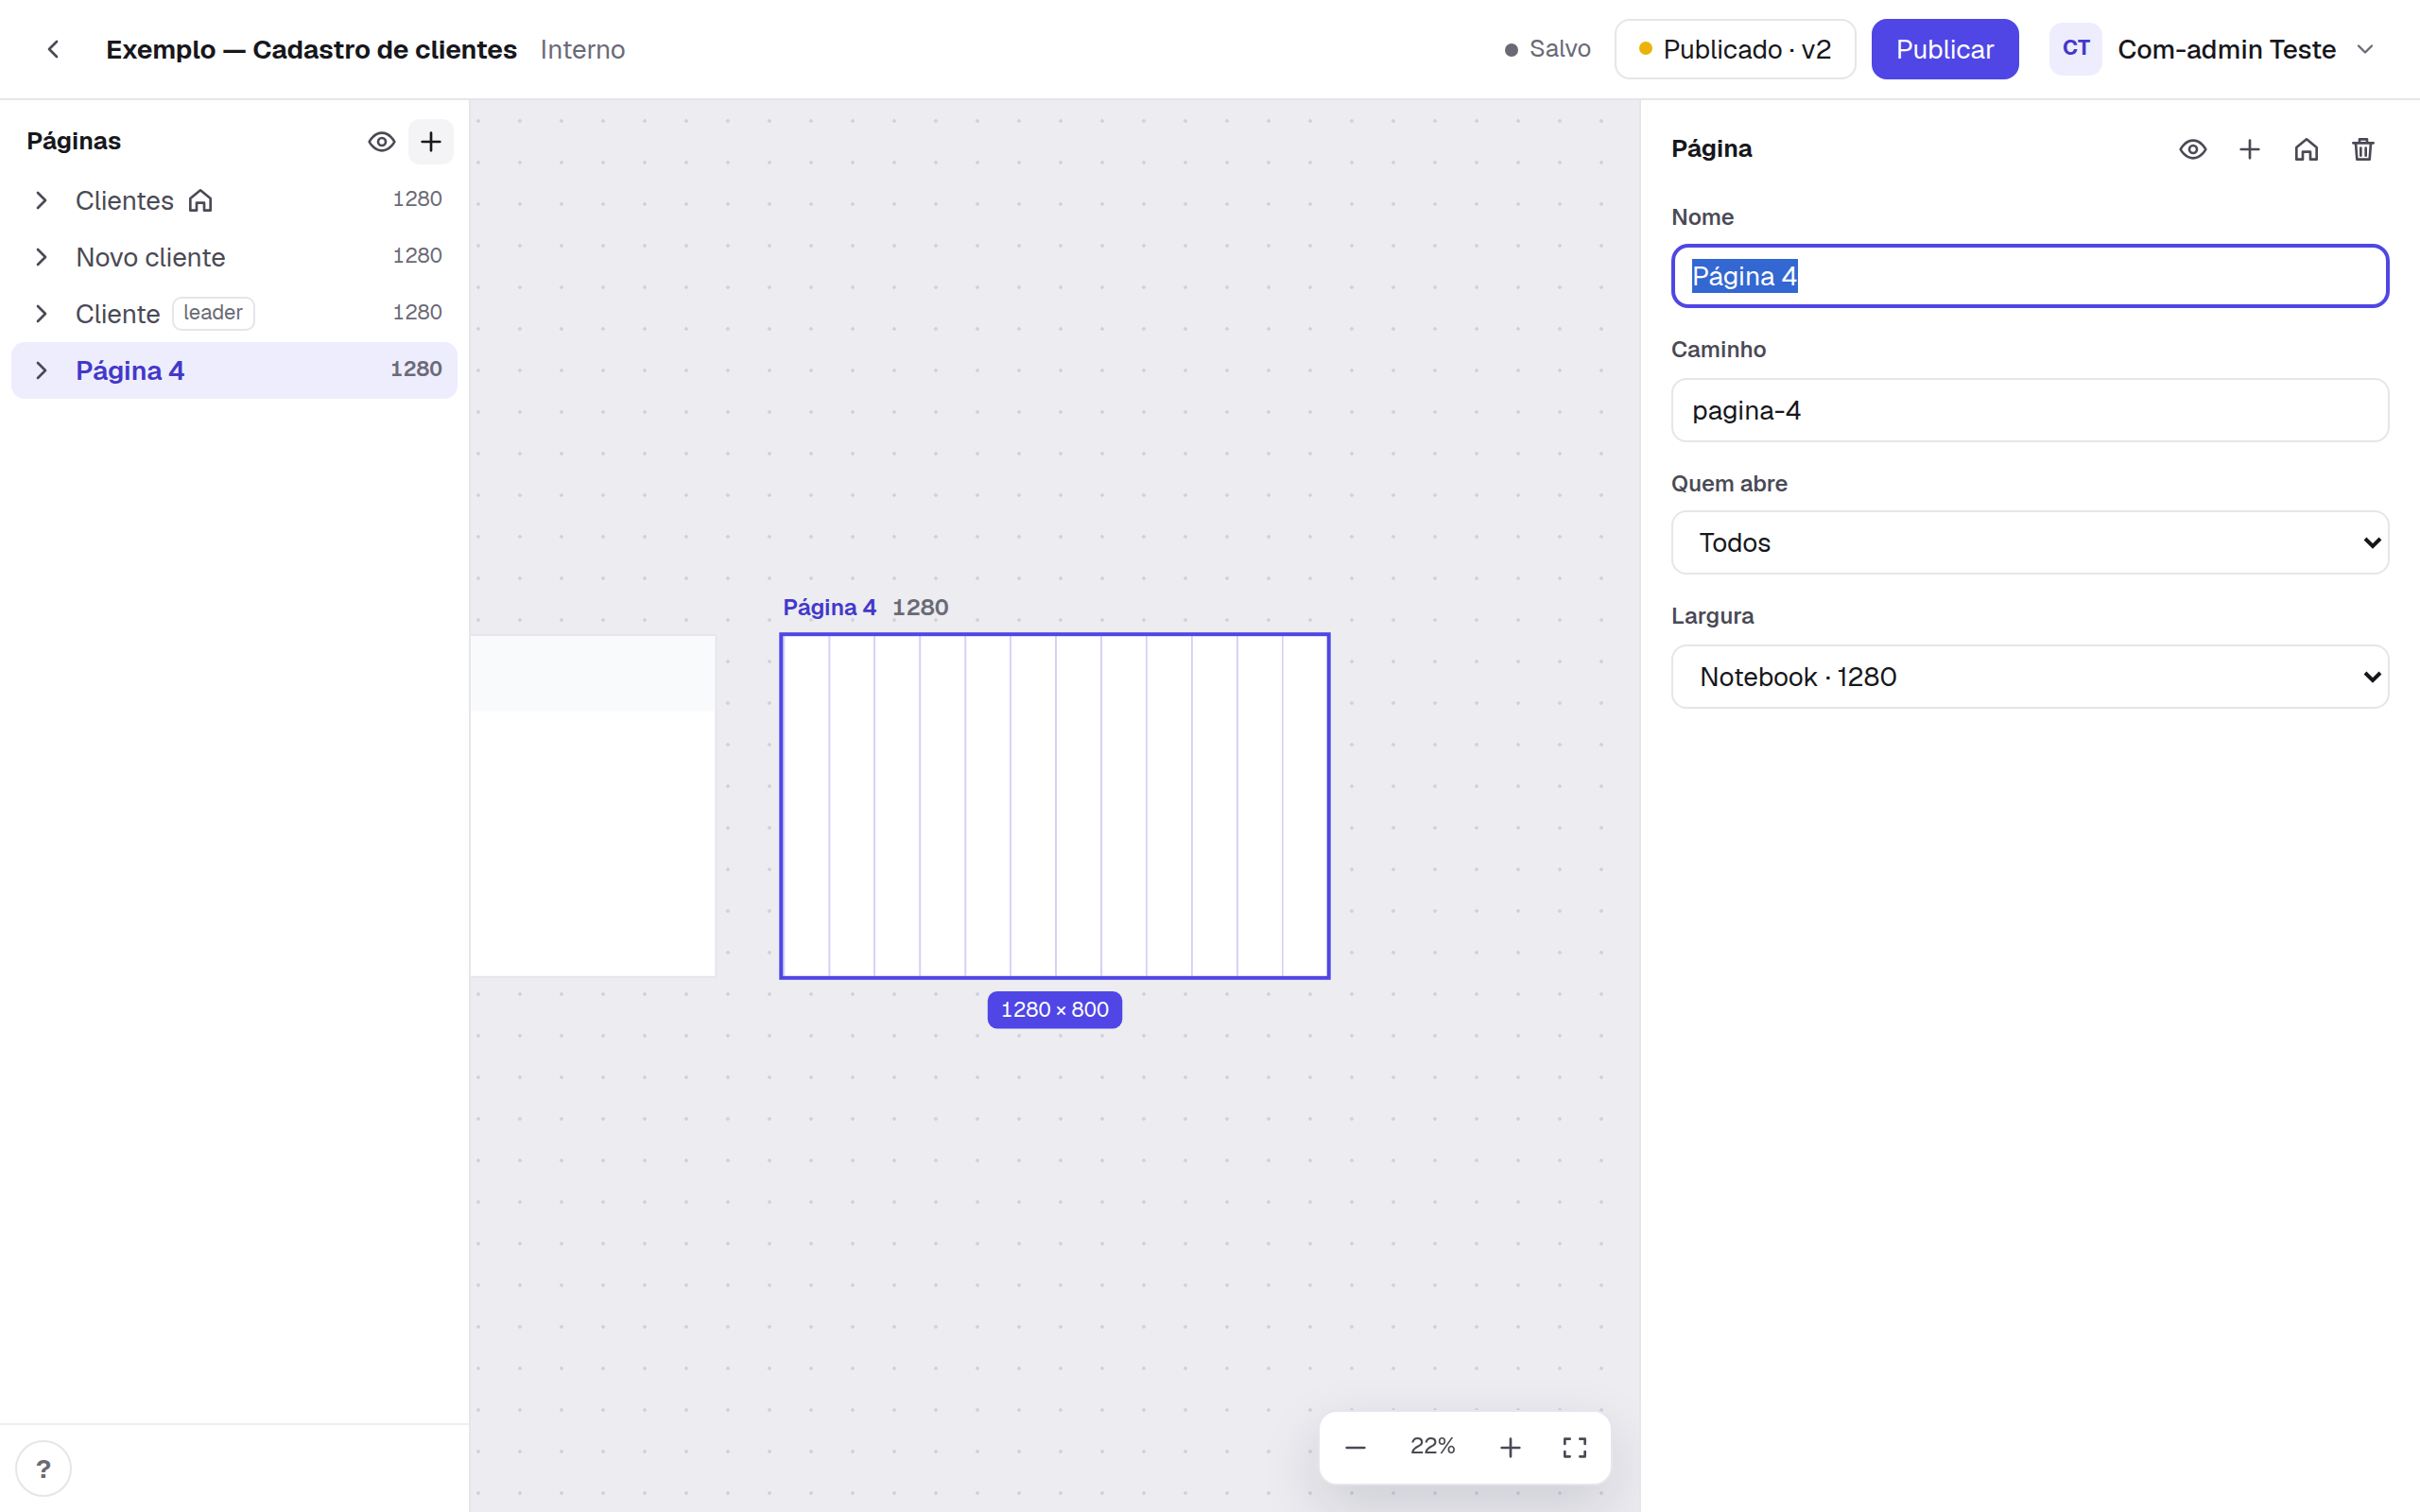Select the Clientes page in the list

click(234, 200)
